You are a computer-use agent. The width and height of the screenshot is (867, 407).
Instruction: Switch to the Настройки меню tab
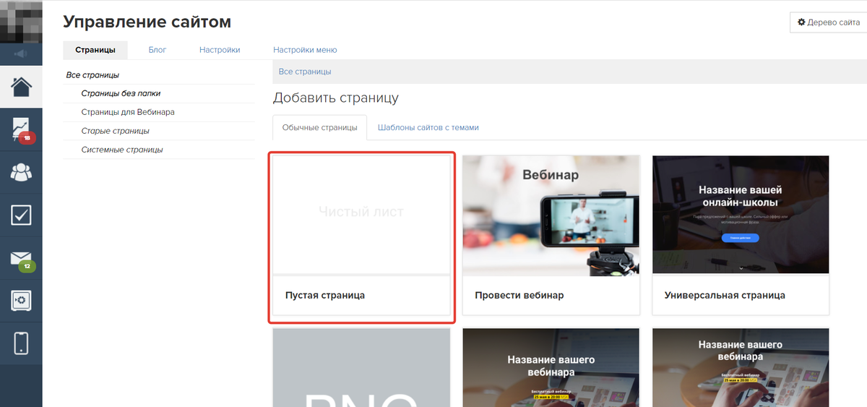click(x=305, y=50)
